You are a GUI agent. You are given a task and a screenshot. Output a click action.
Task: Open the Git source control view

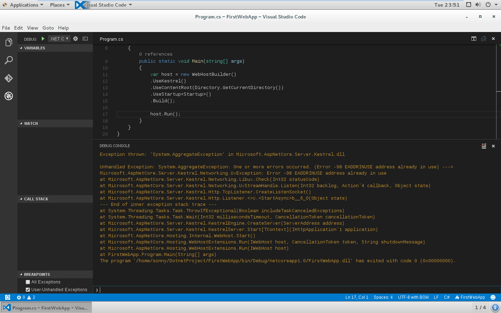9,78
